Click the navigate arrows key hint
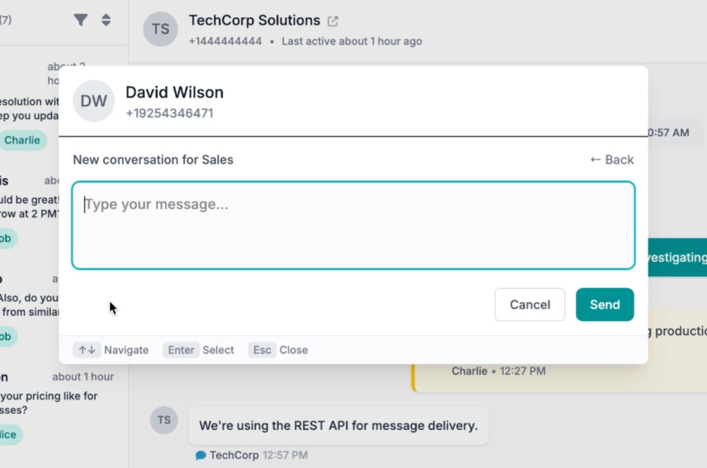Viewport: 707px width, 468px height. coord(87,350)
